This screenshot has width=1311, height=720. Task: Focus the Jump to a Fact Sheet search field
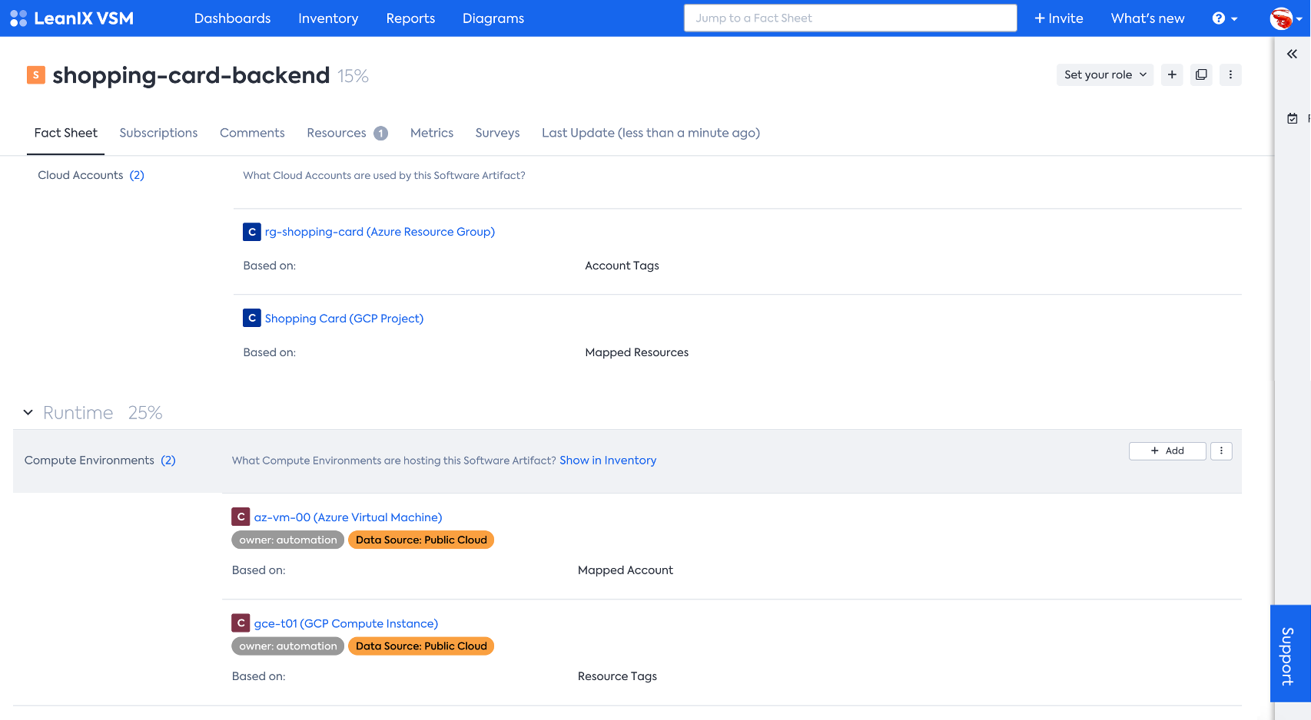pos(850,18)
